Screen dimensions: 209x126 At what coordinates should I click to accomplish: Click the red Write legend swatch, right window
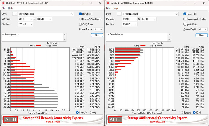(x=143, y=46)
